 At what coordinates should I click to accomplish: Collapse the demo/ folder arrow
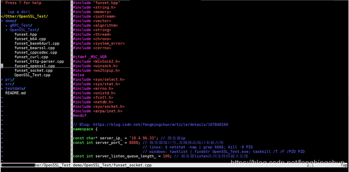[x=2, y=21]
